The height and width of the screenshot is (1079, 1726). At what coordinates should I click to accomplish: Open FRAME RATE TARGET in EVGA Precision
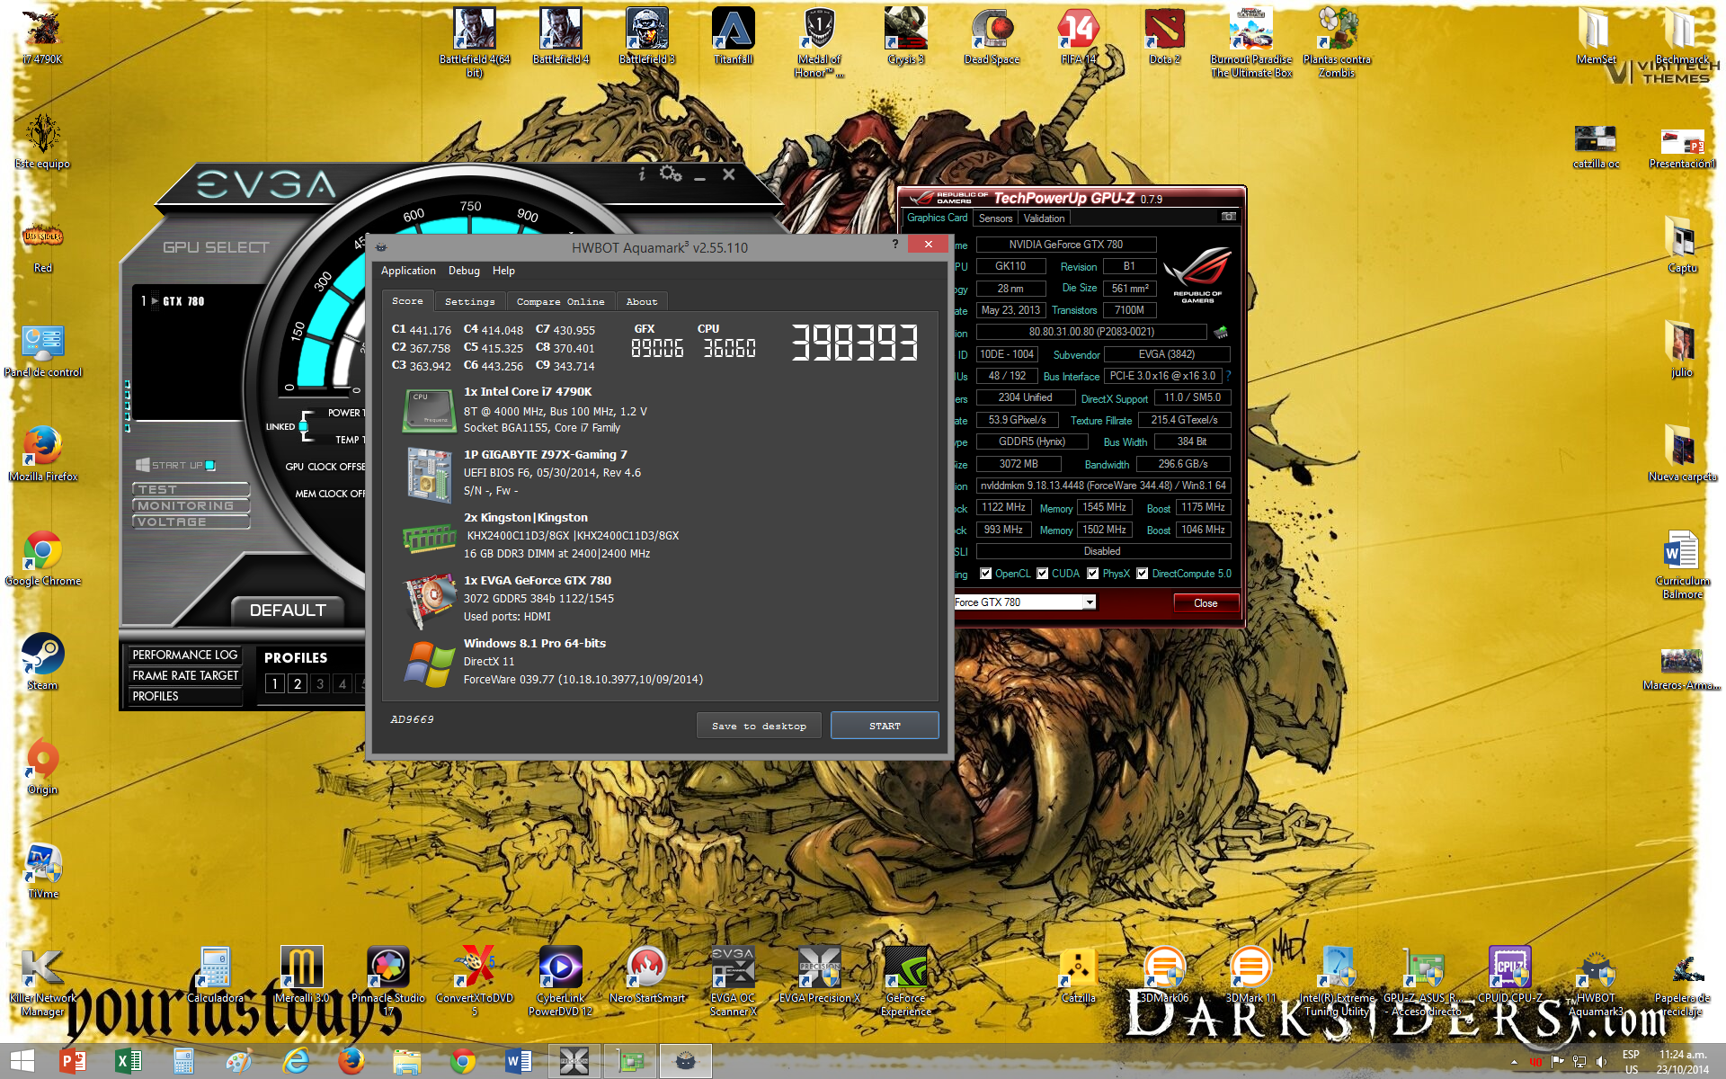185,675
